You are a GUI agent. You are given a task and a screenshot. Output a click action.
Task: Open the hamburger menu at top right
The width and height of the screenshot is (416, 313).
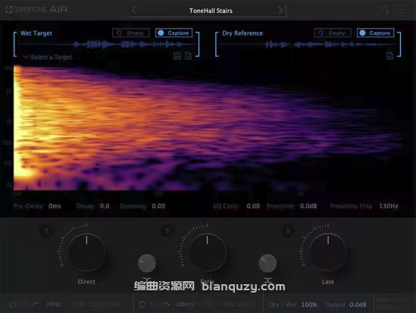coord(402,10)
